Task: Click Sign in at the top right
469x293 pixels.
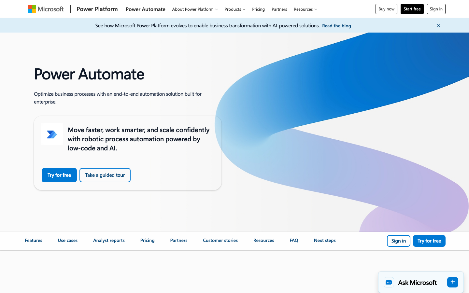Action: coord(436,9)
